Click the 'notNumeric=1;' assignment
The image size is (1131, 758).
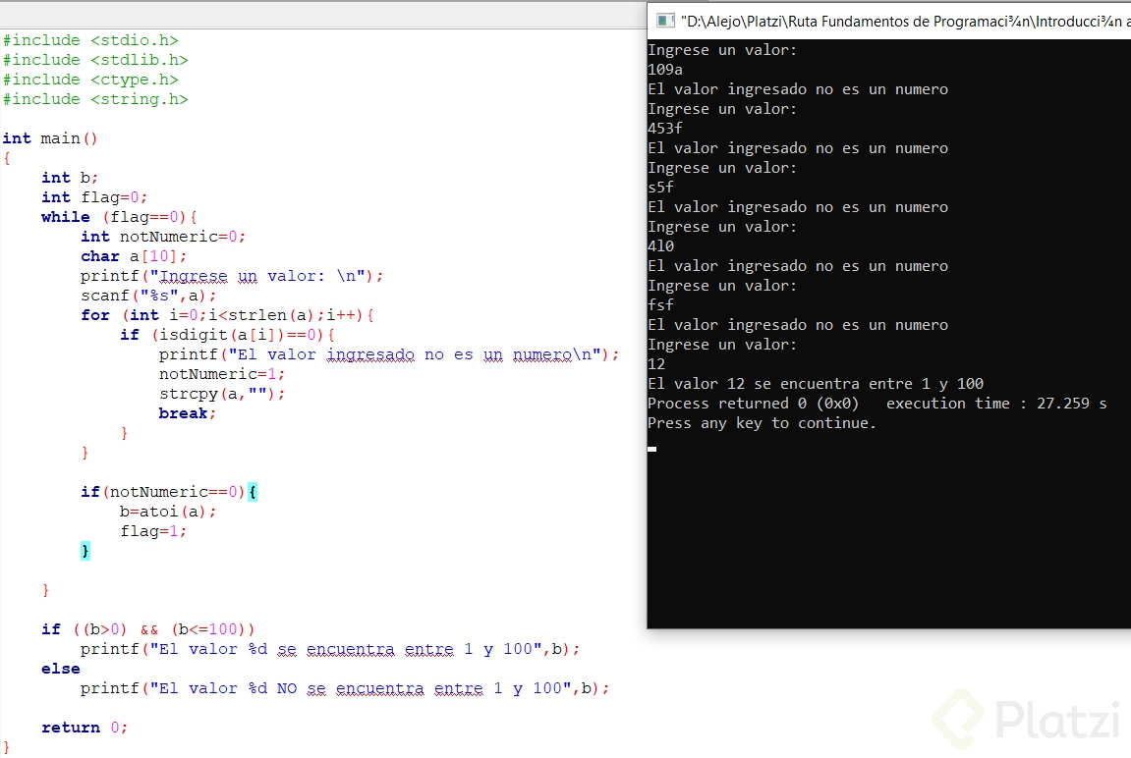(x=221, y=374)
